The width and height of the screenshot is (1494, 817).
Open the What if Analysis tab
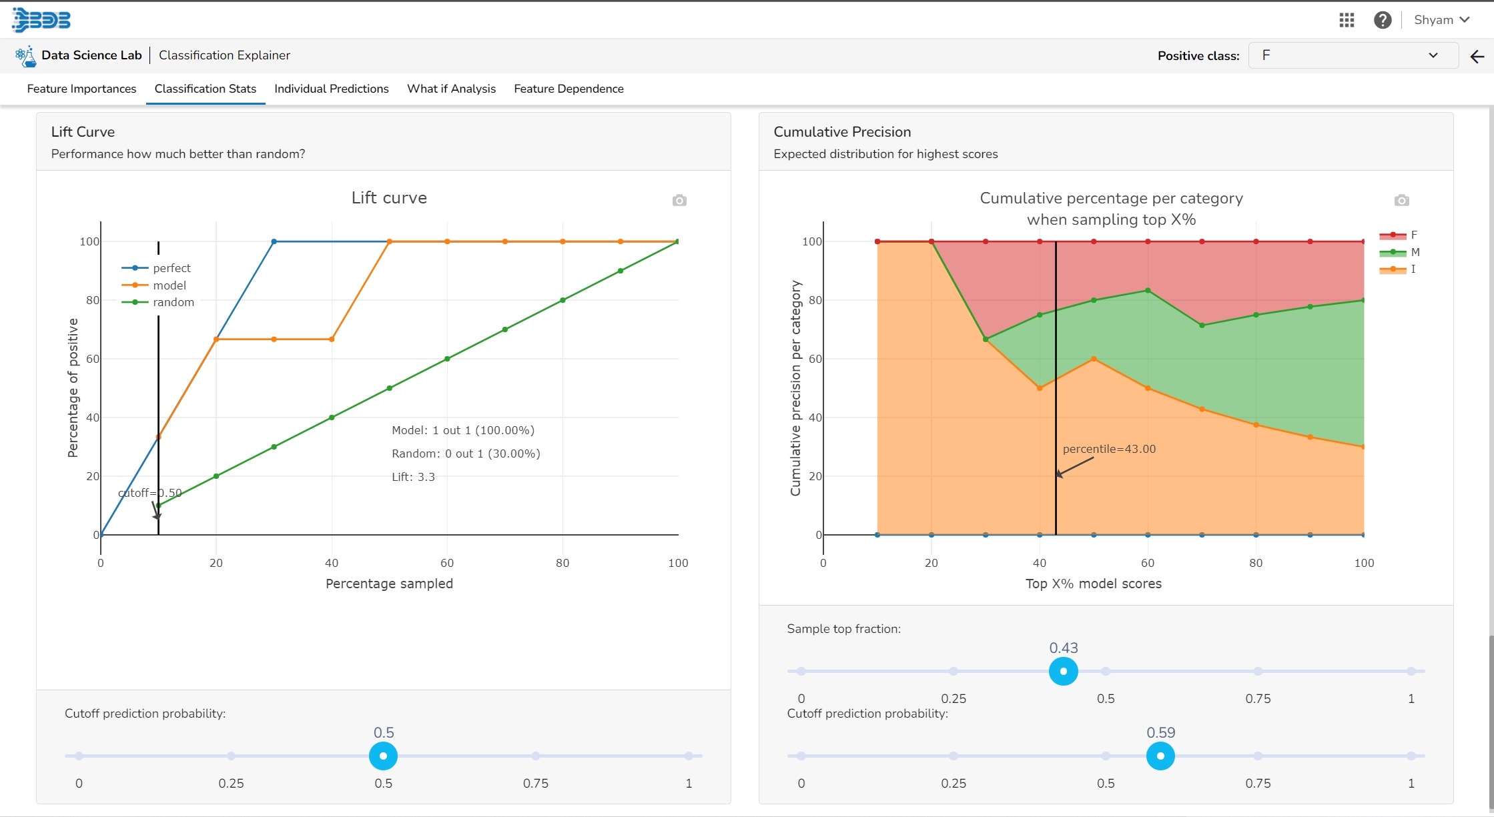451,89
